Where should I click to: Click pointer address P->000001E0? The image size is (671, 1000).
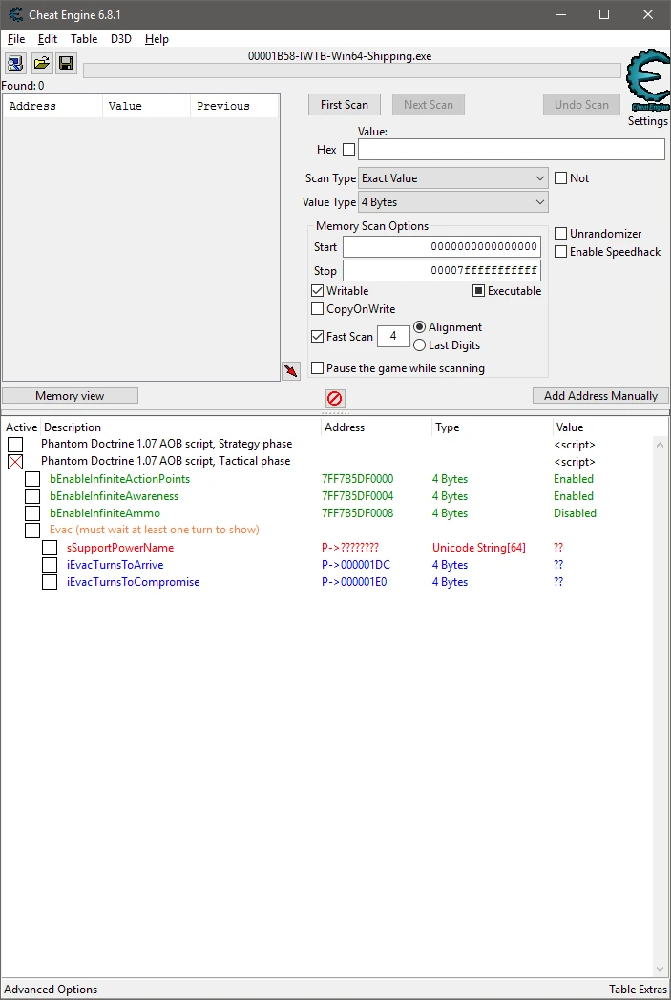coord(354,582)
